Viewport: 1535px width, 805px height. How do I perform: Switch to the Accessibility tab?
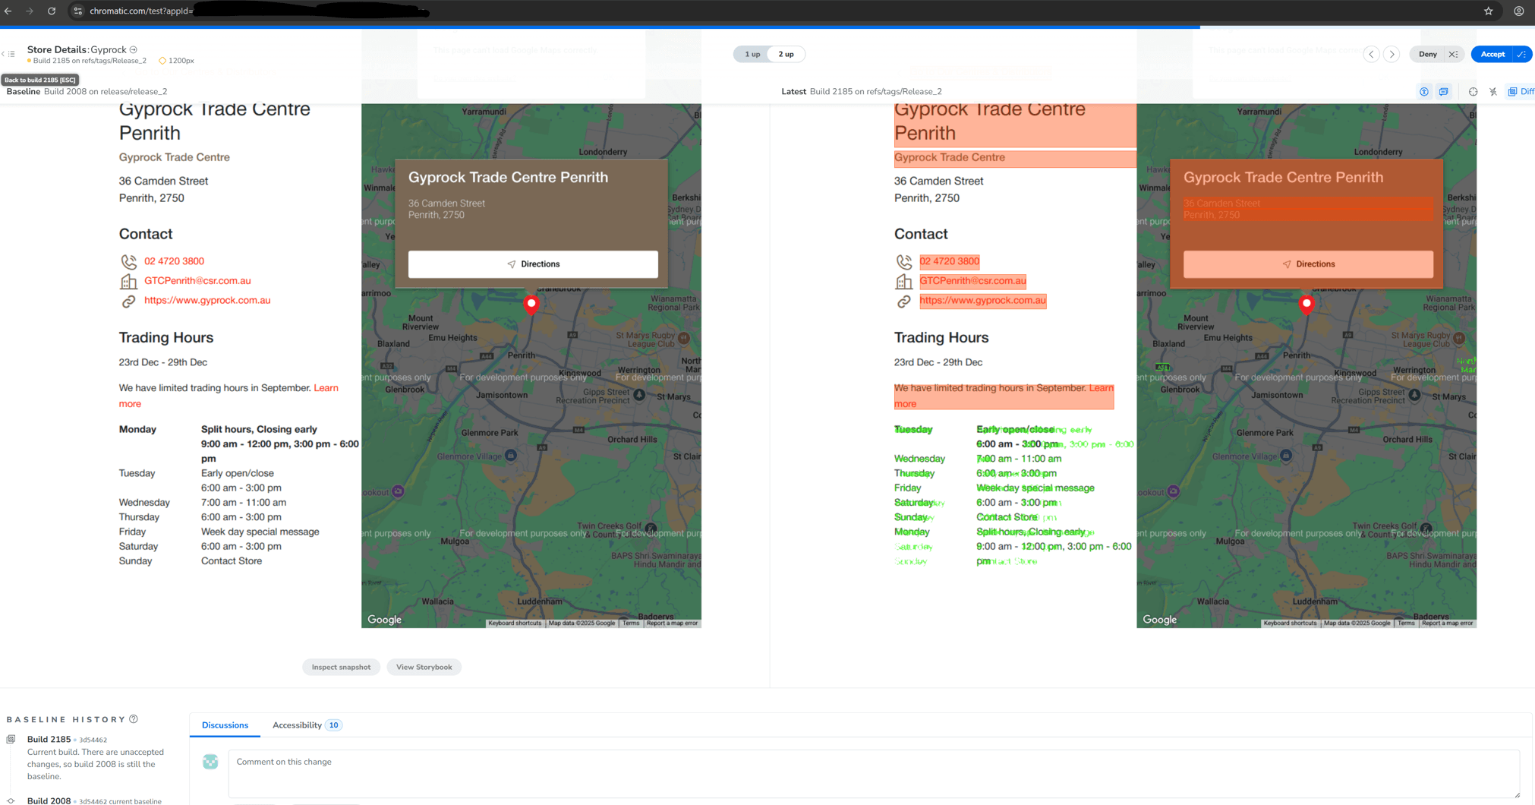coord(298,724)
